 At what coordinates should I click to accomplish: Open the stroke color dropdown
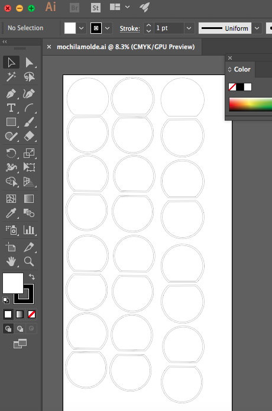[108, 28]
